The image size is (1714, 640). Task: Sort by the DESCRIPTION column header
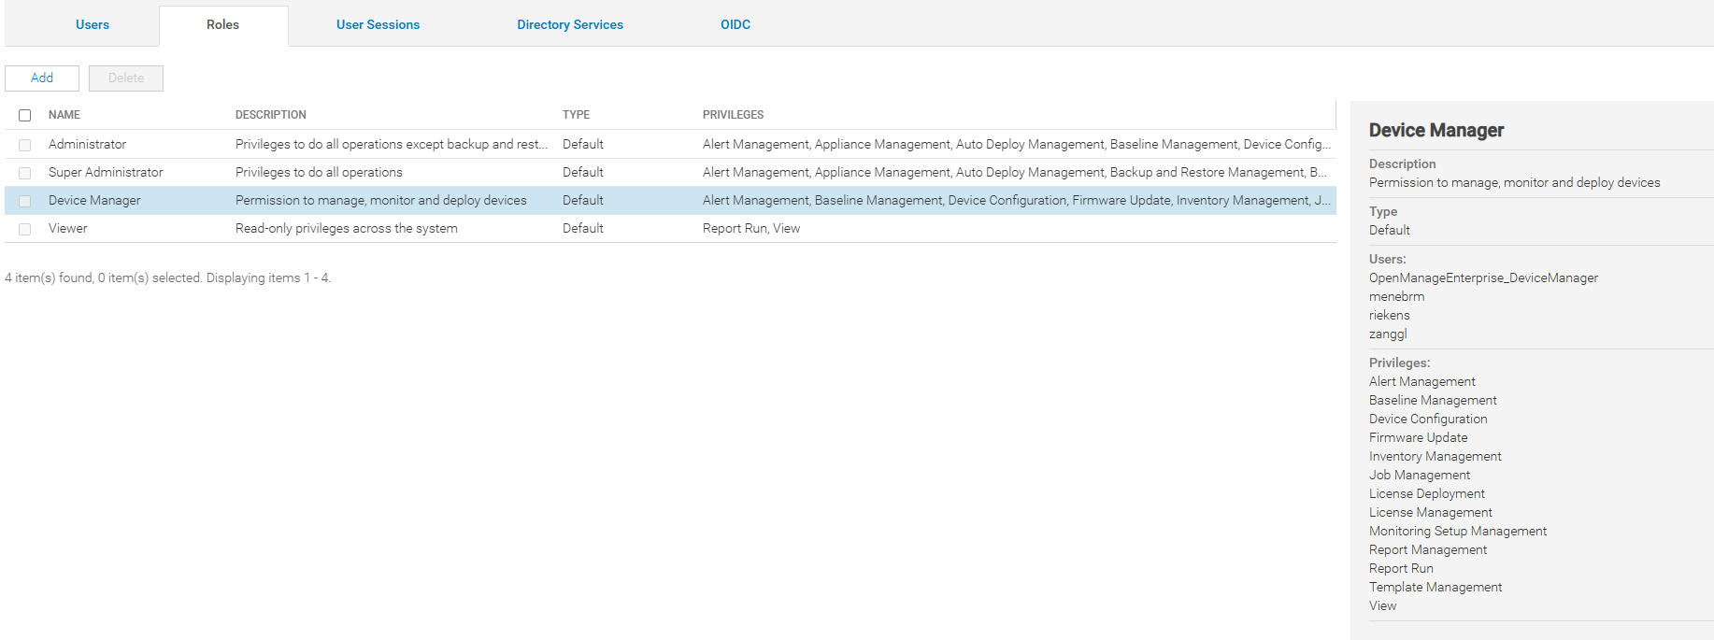271,115
